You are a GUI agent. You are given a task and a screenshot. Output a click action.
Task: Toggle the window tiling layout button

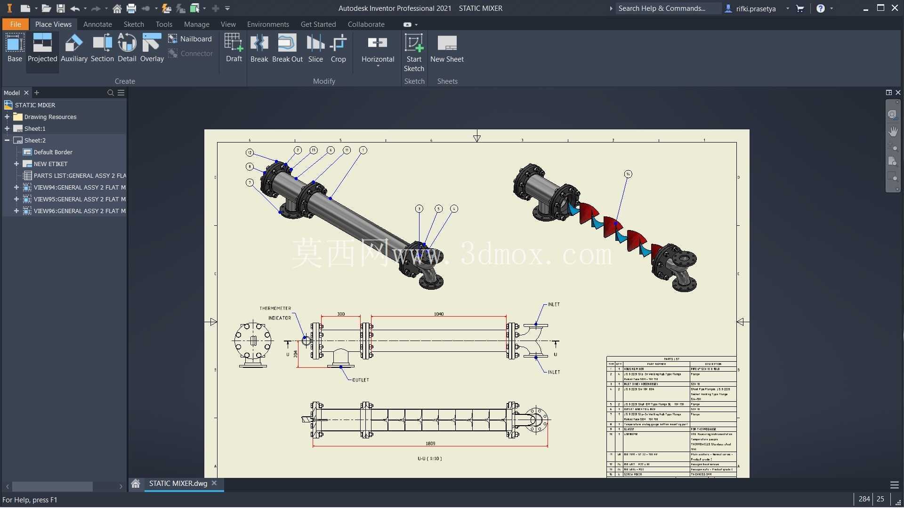888,93
